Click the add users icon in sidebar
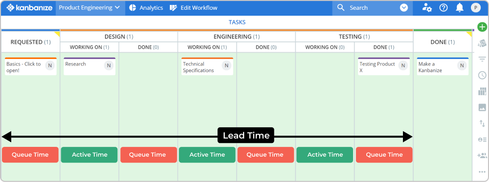Image resolution: width=489 pixels, height=182 pixels. point(482,156)
